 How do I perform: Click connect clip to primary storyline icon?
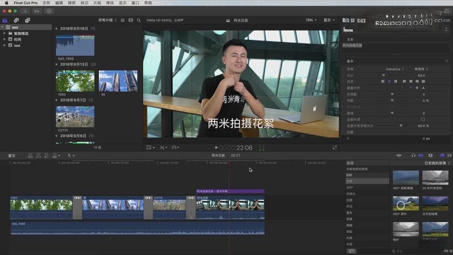click(30, 156)
